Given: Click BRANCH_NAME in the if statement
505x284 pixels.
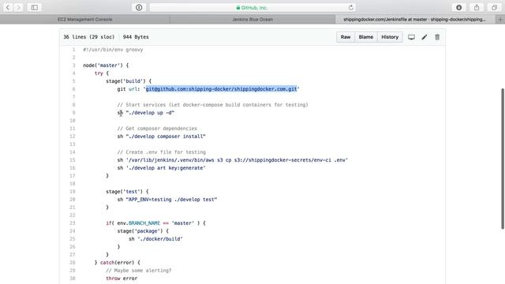Looking at the screenshot, I should click(144, 223).
